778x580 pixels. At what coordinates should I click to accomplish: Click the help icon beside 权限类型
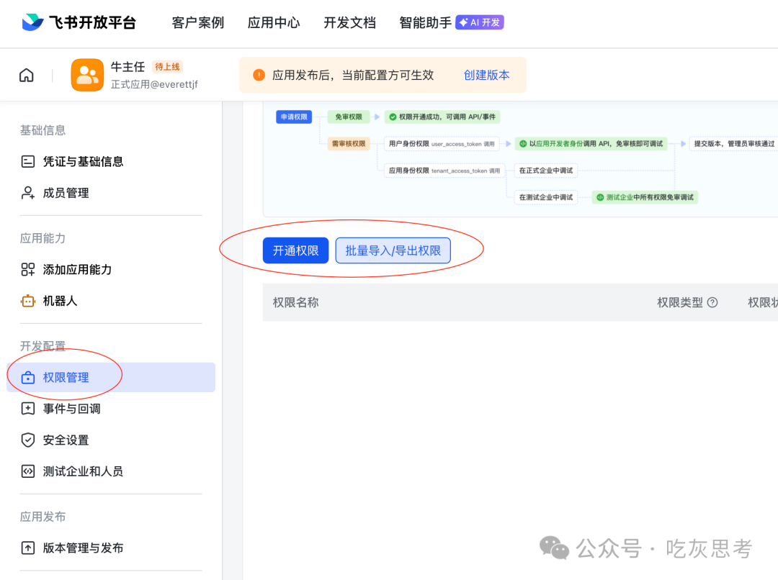pyautogui.click(x=712, y=302)
